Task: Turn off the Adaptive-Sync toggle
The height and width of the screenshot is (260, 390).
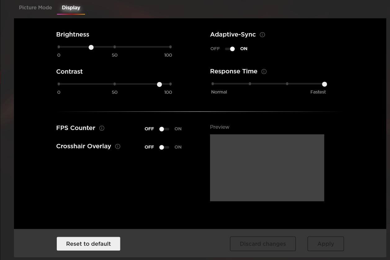Action: pyautogui.click(x=230, y=49)
